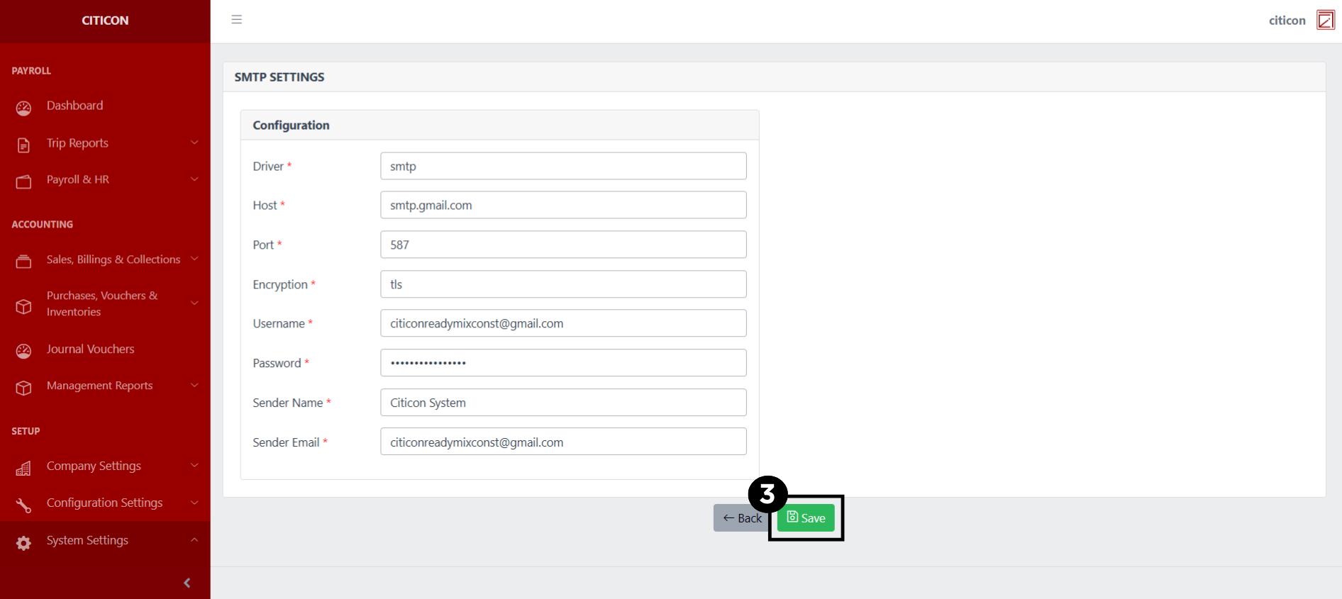Click the Payroll & HR folder icon
This screenshot has height=599, width=1342.
(x=23, y=182)
